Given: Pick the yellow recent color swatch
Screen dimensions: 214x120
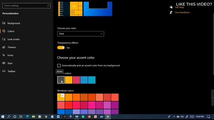Looking at the screenshot, I should pos(69,80).
